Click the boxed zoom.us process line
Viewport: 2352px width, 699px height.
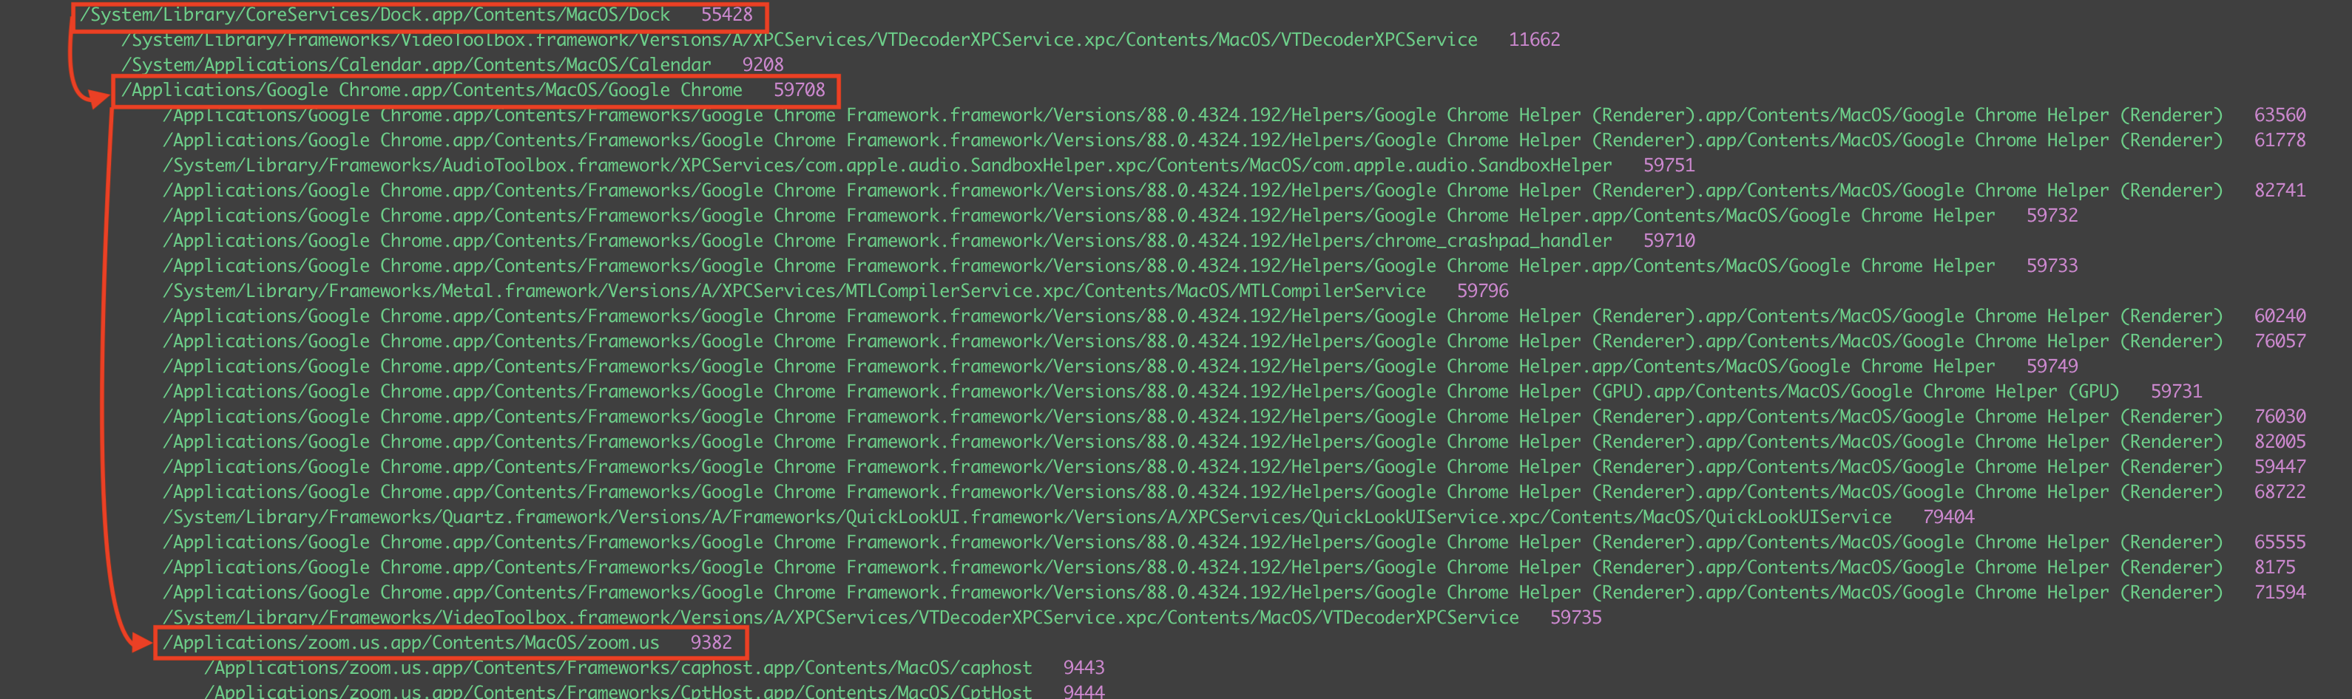point(411,642)
